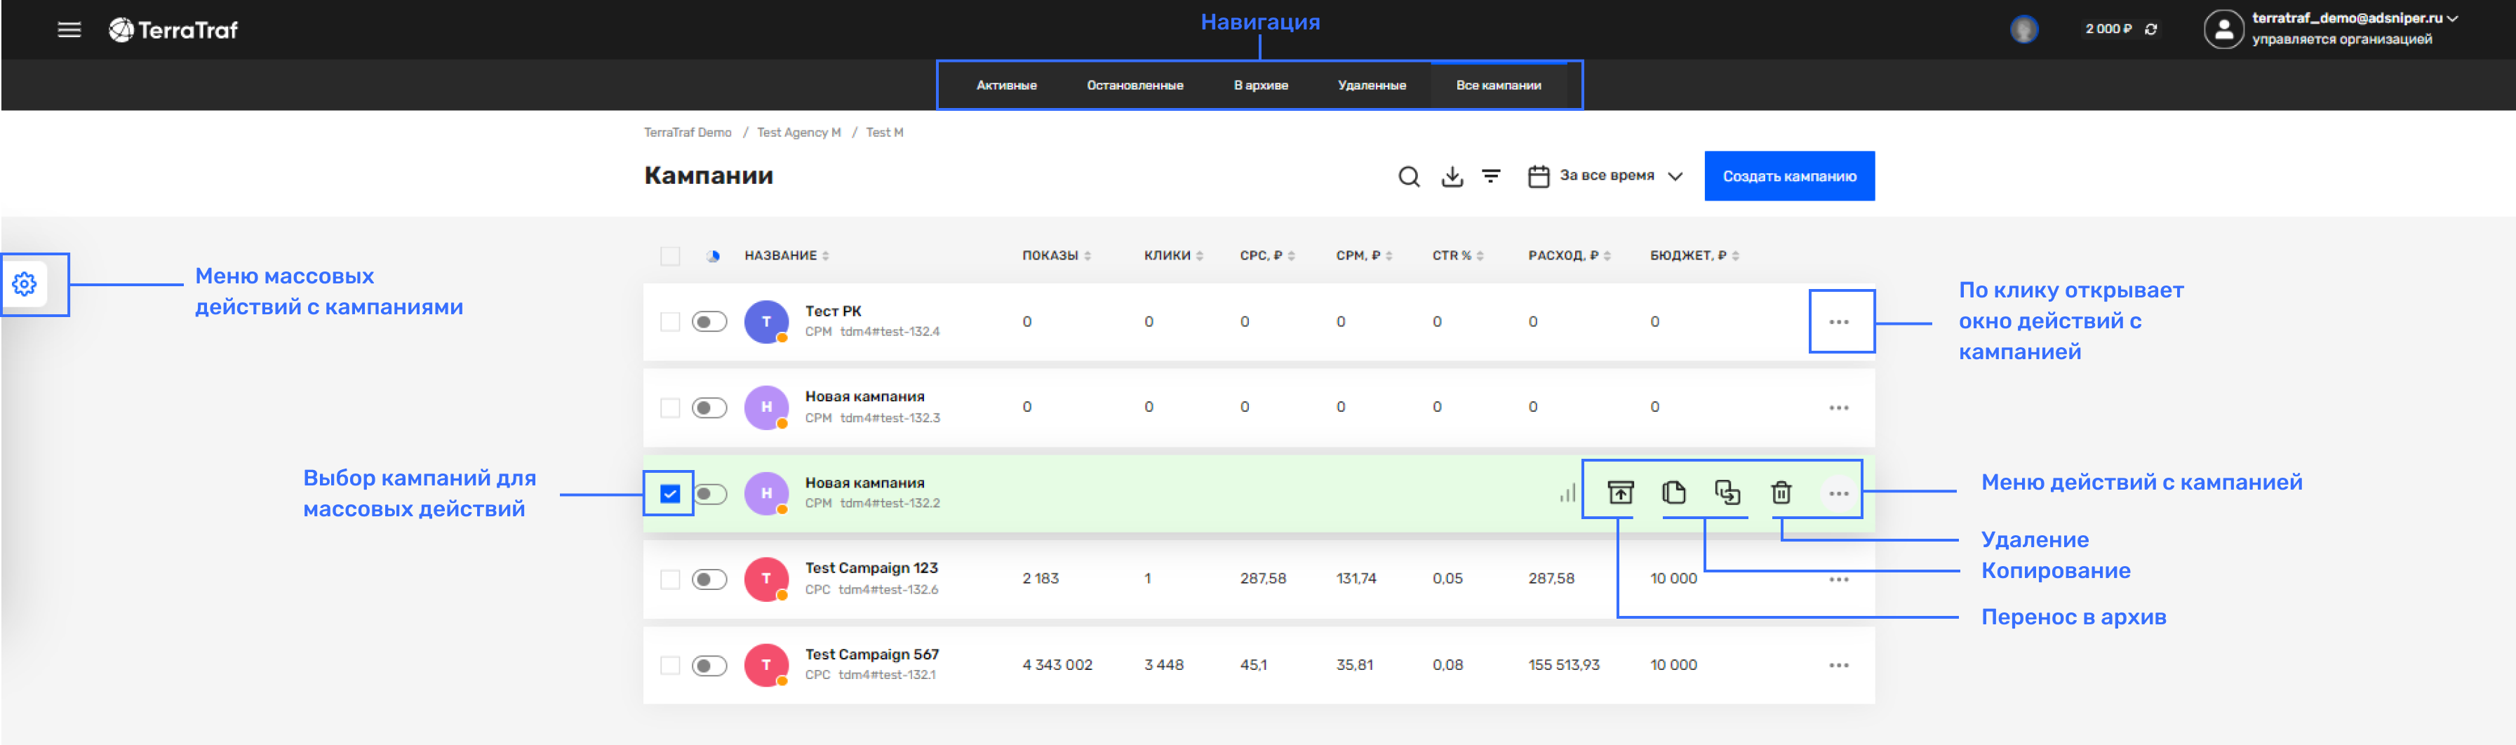Download the campaigns report
2516x745 pixels.
1452,177
